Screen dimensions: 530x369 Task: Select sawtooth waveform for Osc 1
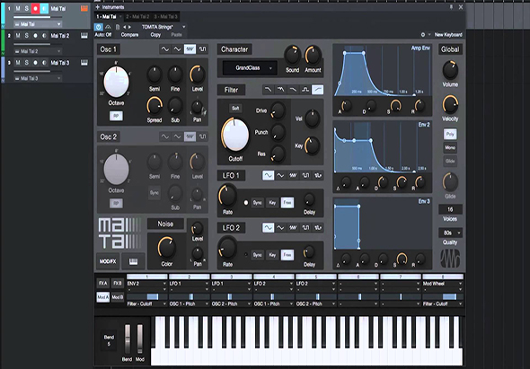(x=190, y=49)
